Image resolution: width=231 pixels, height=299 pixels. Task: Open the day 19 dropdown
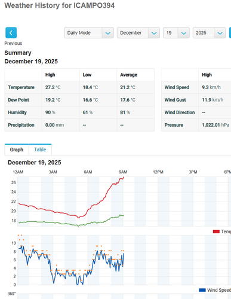tap(176, 33)
